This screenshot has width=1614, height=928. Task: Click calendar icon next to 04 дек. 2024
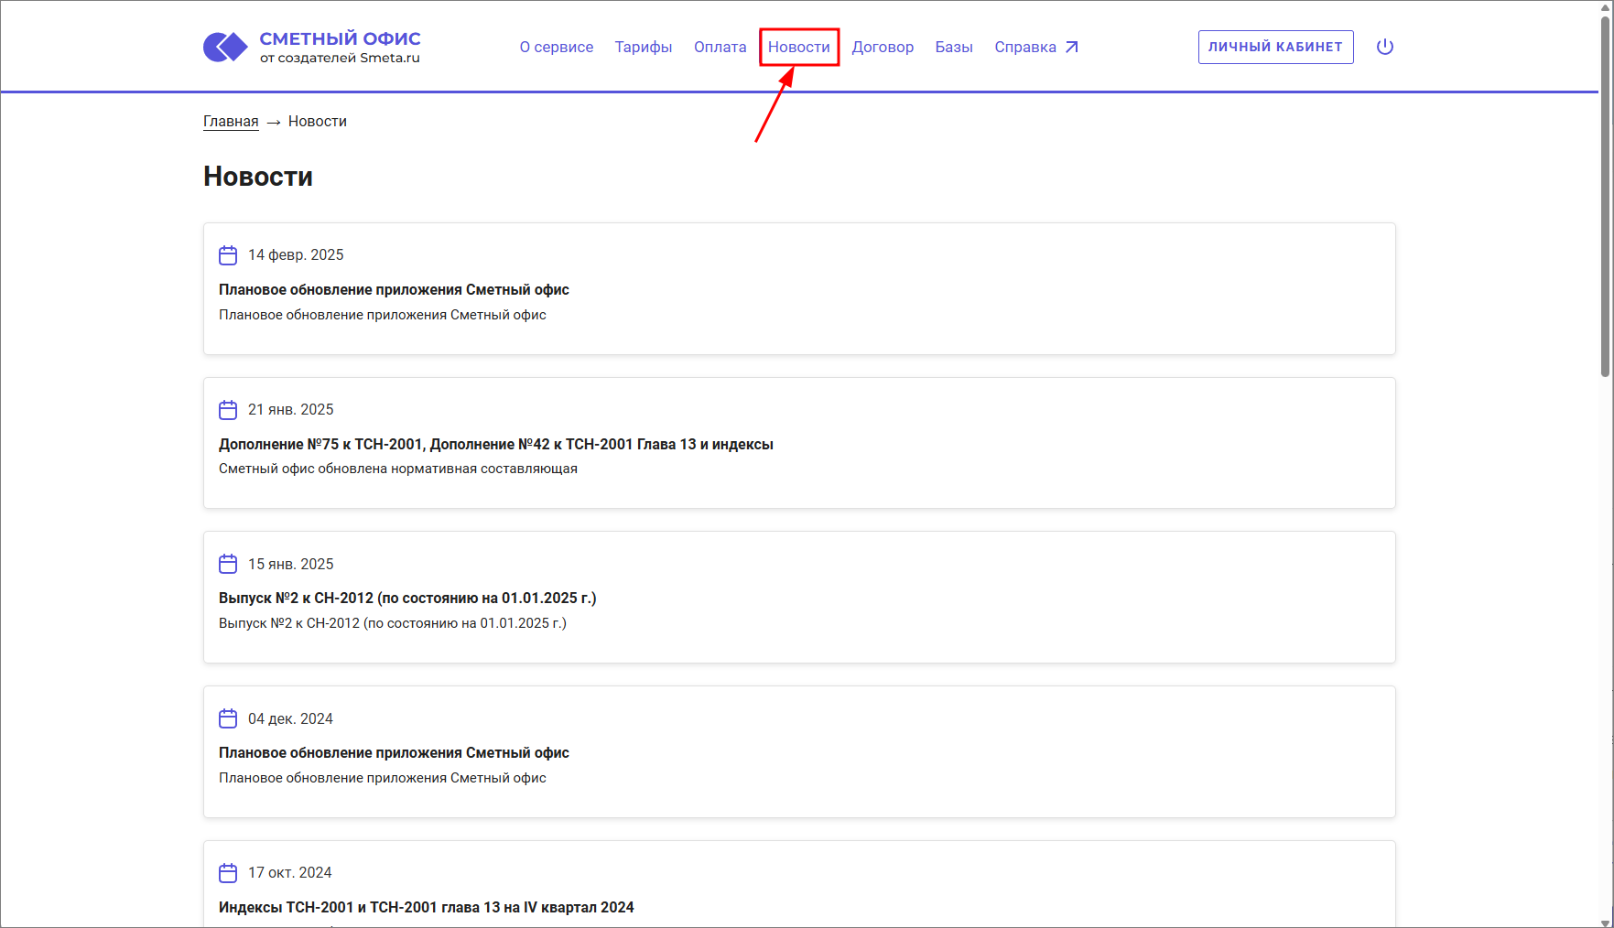coord(228,718)
